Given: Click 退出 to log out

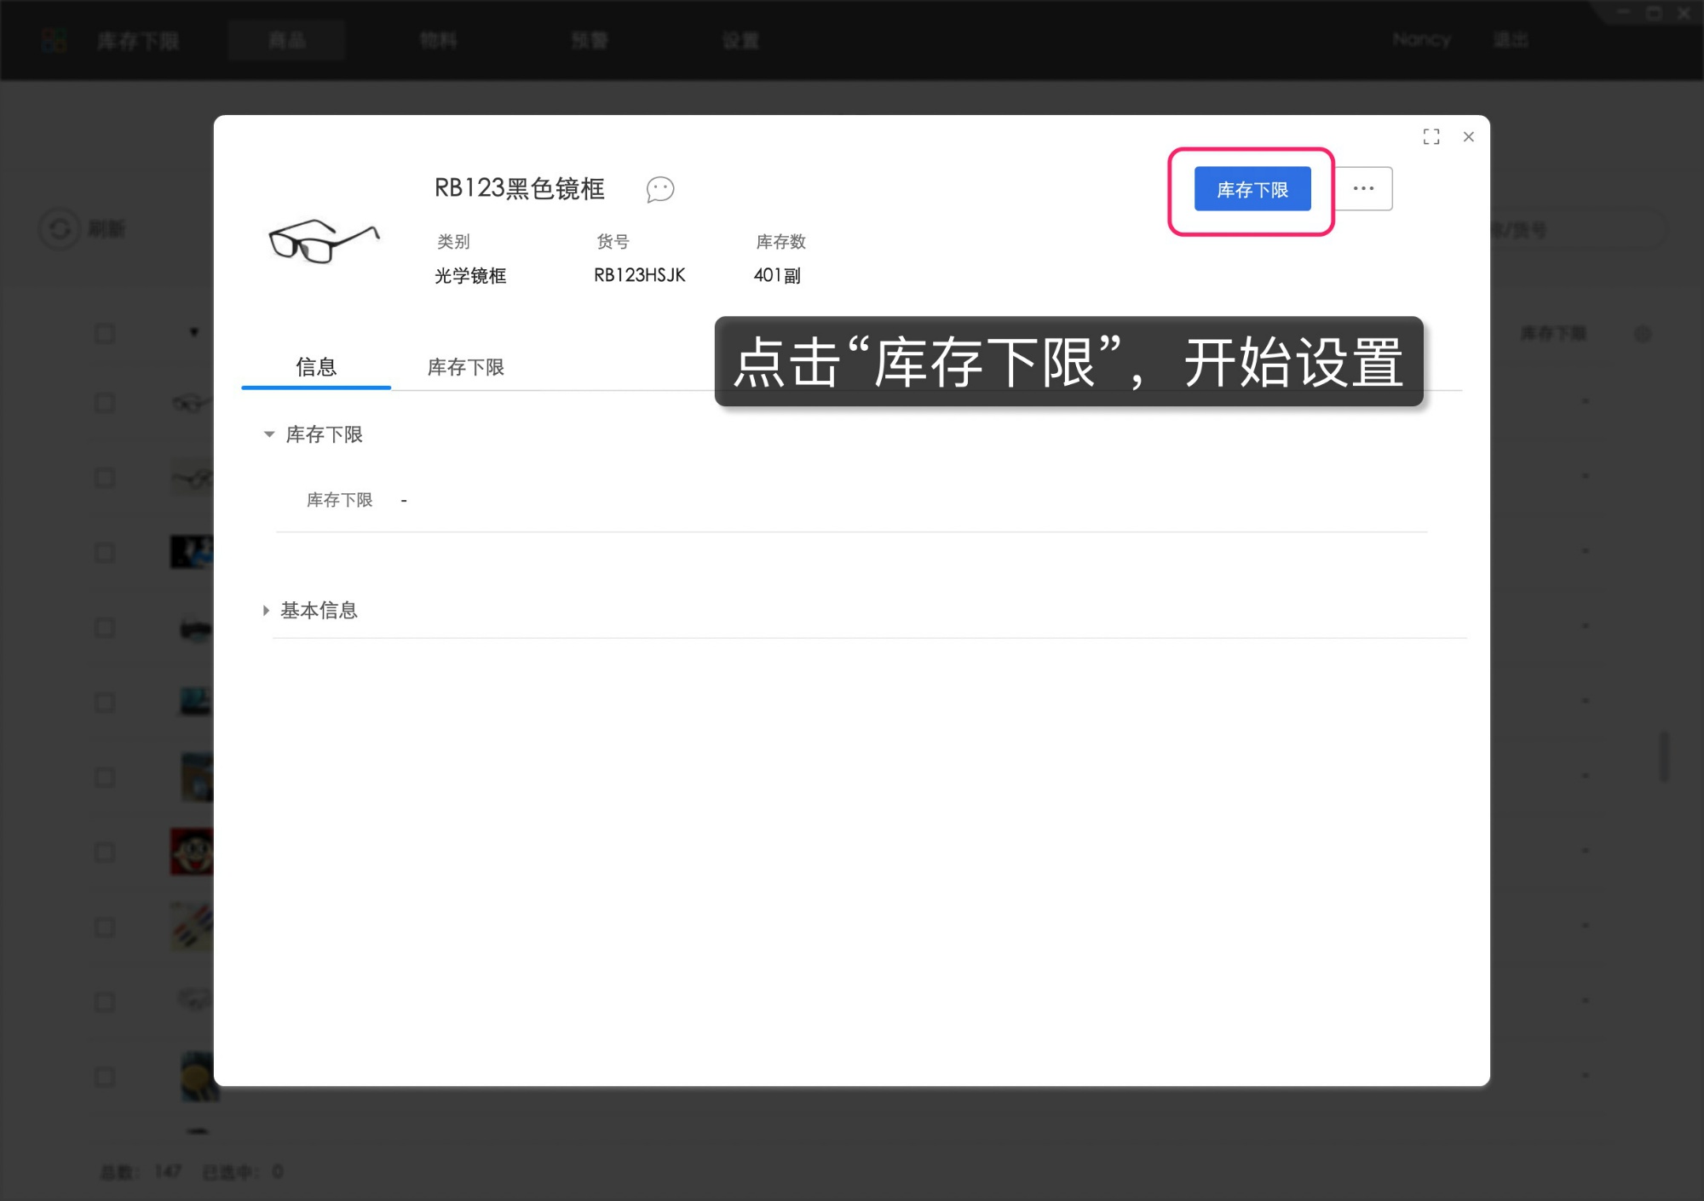Looking at the screenshot, I should point(1510,39).
